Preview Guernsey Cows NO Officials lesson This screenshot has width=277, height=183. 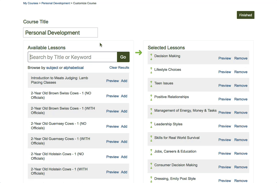tap(113, 126)
